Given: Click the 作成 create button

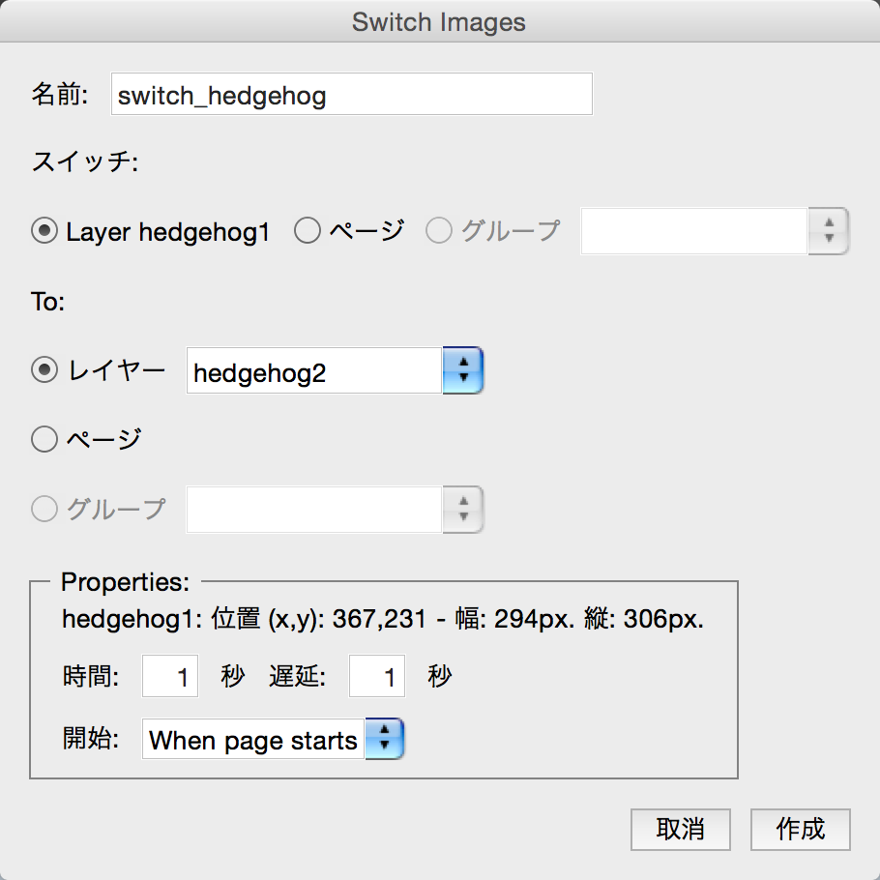Looking at the screenshot, I should pyautogui.click(x=801, y=830).
